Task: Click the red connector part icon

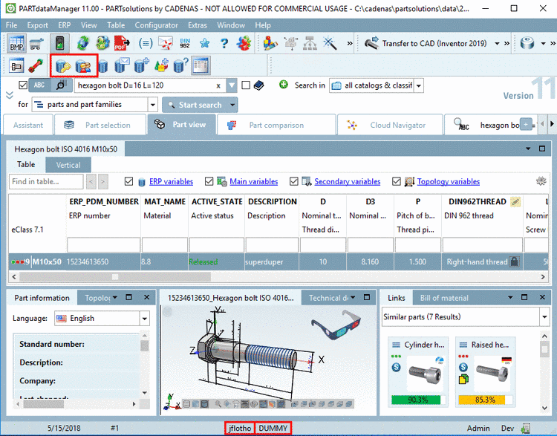Action: tap(36, 66)
